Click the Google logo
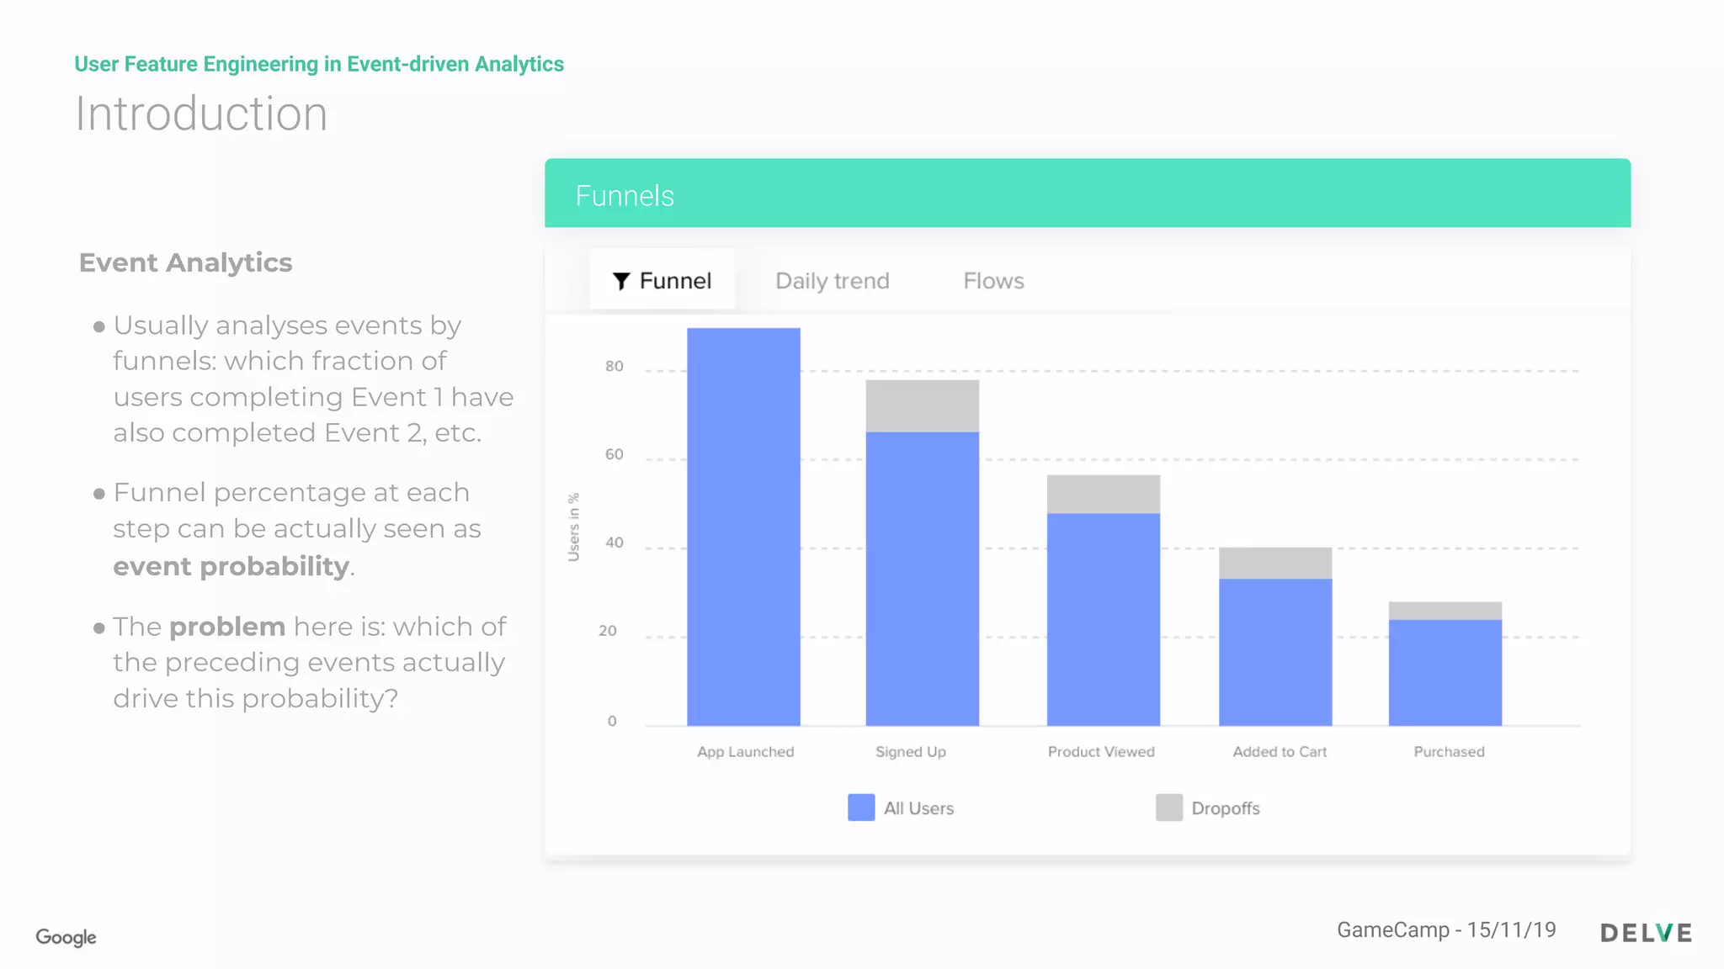 click(66, 937)
